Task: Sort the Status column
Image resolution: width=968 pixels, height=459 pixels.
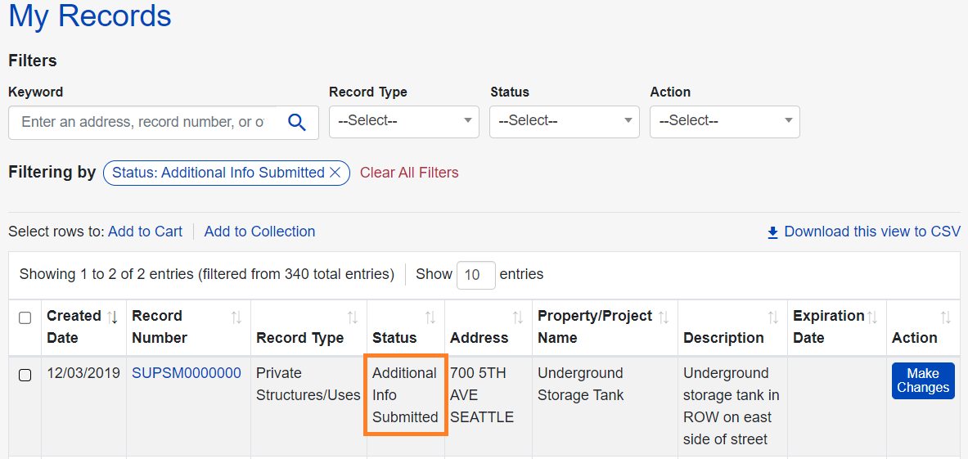Action: point(430,317)
